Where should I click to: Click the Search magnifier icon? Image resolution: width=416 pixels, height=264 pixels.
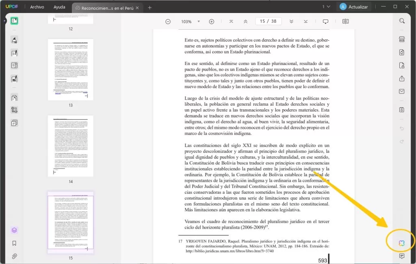(x=402, y=21)
